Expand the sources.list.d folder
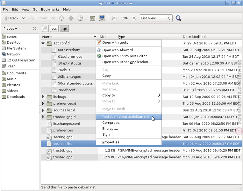 click(43, 110)
